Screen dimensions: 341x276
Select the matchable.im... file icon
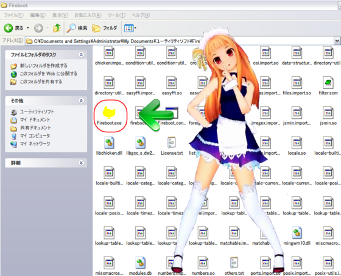click(x=234, y=233)
